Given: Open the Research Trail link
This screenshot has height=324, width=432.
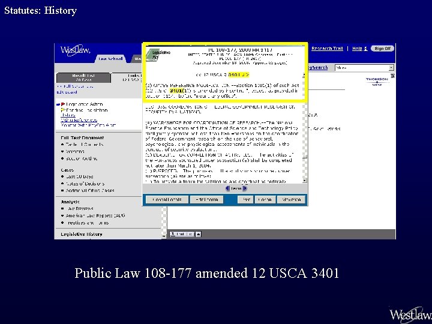Looking at the screenshot, I should click(327, 49).
